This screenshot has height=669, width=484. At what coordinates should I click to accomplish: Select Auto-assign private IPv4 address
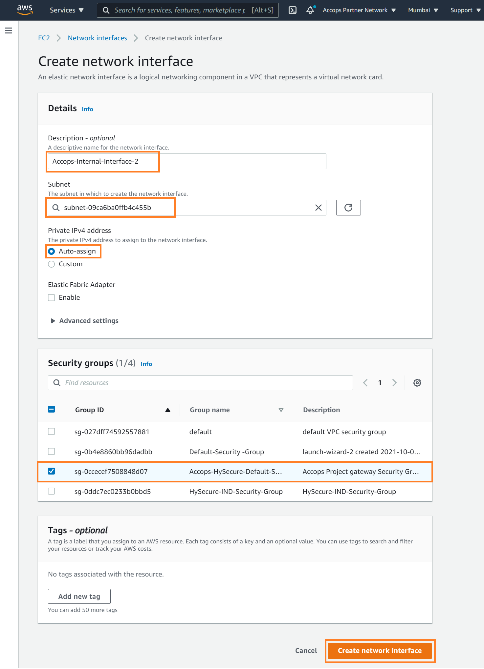click(52, 251)
